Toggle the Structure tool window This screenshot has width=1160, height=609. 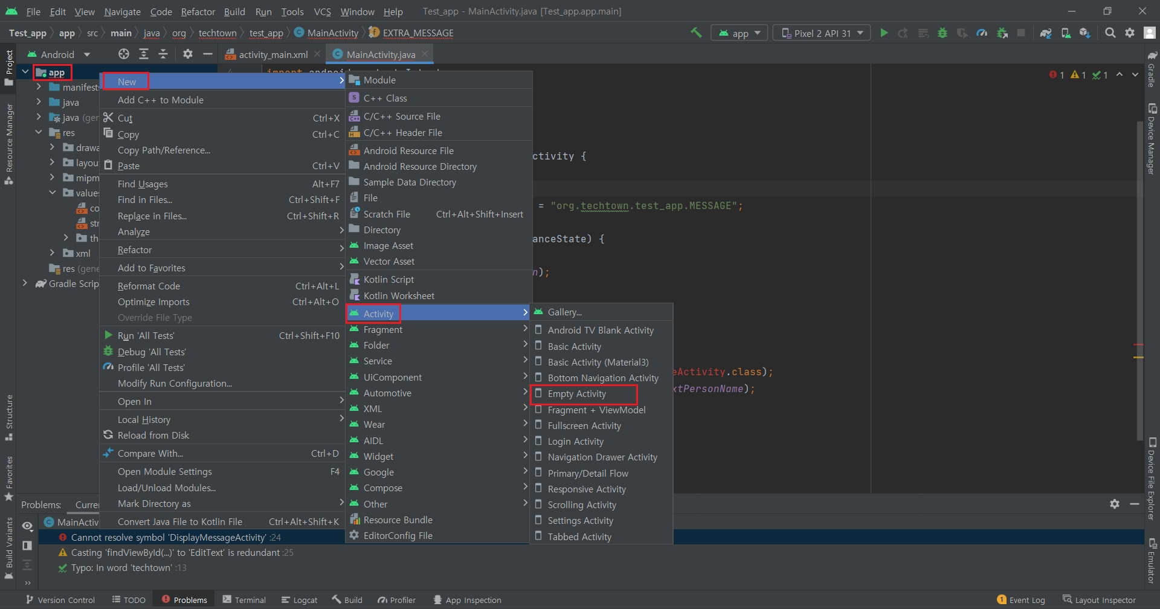tap(9, 417)
